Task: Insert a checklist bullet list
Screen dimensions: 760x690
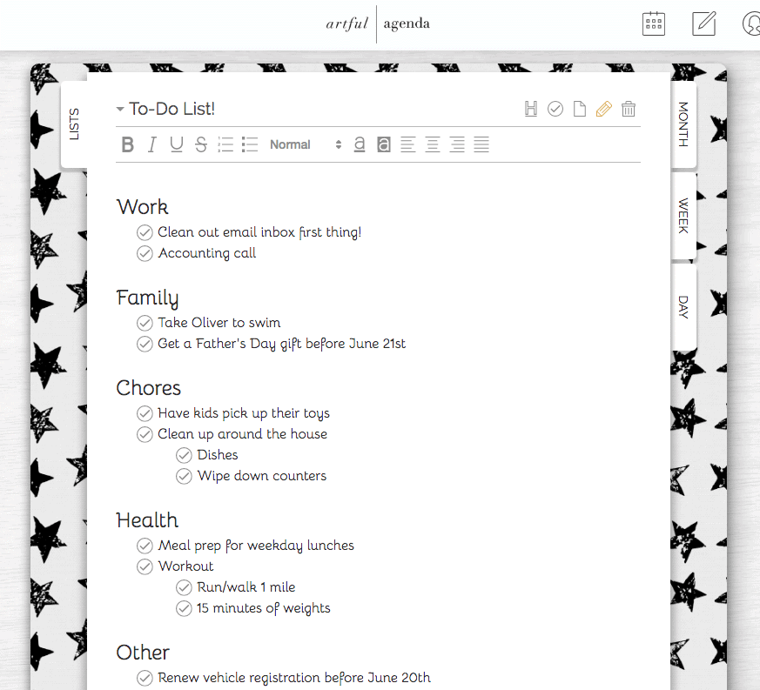Action: [x=250, y=144]
